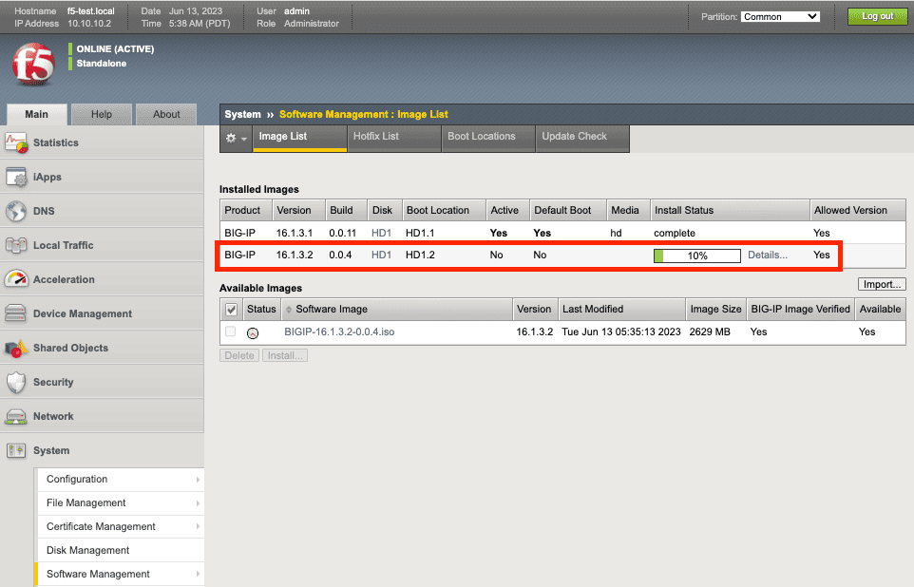The height and width of the screenshot is (587, 914).
Task: Switch to the About tab
Action: point(166,114)
